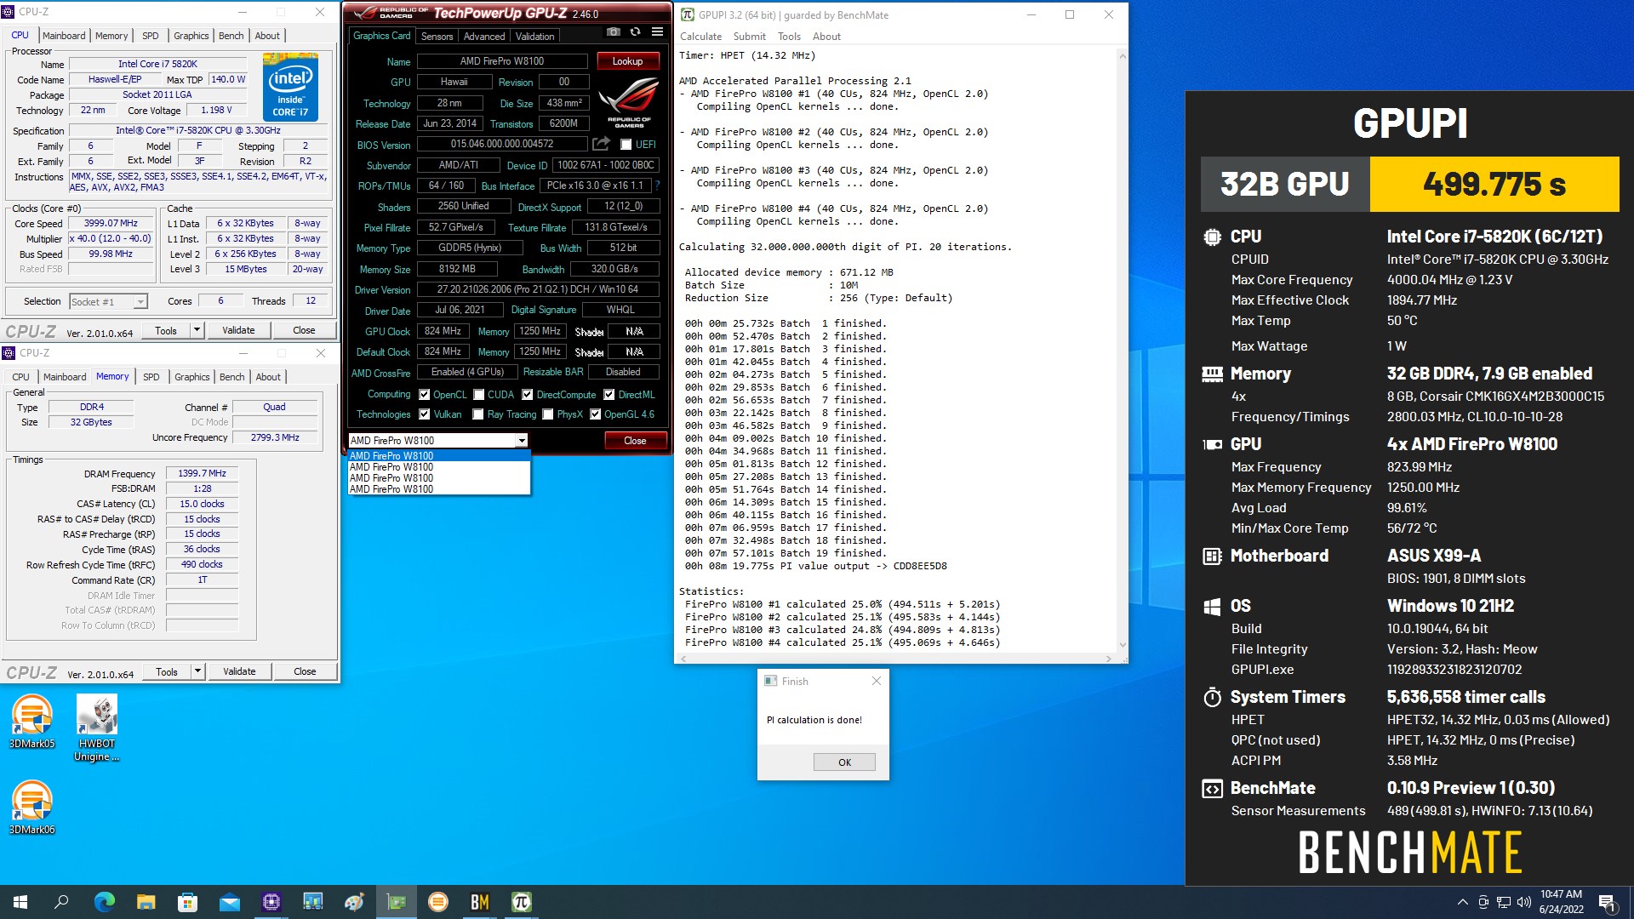Click the network icon in the system tray

(1504, 902)
